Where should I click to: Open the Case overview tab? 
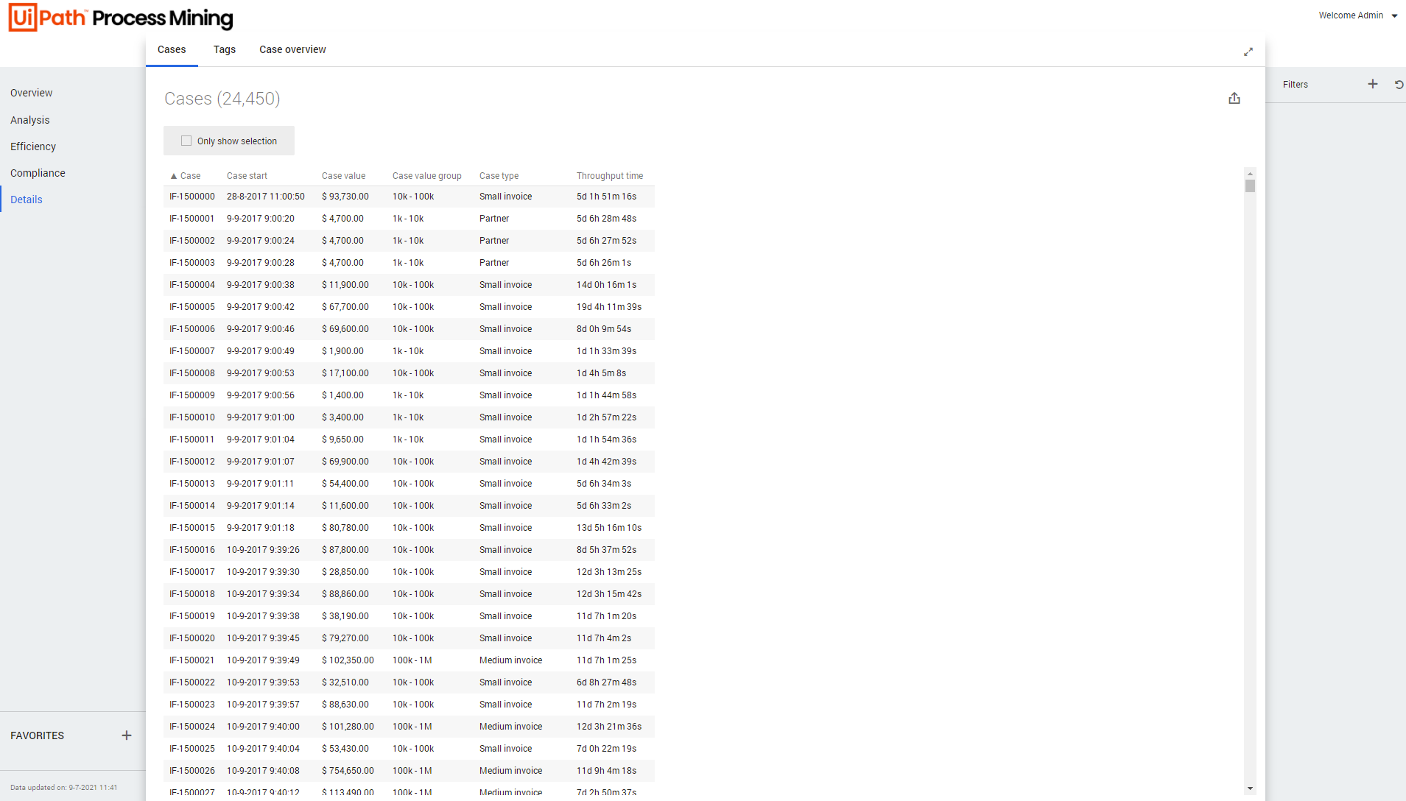coord(292,49)
